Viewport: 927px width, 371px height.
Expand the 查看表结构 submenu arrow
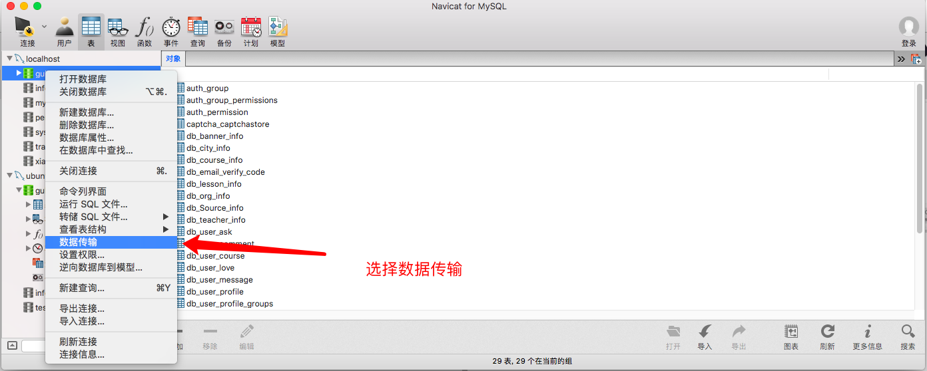tap(166, 229)
